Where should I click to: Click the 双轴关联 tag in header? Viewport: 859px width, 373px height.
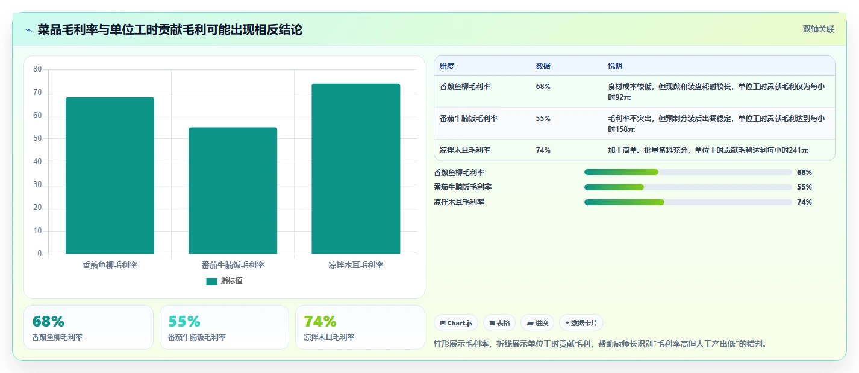(x=819, y=29)
